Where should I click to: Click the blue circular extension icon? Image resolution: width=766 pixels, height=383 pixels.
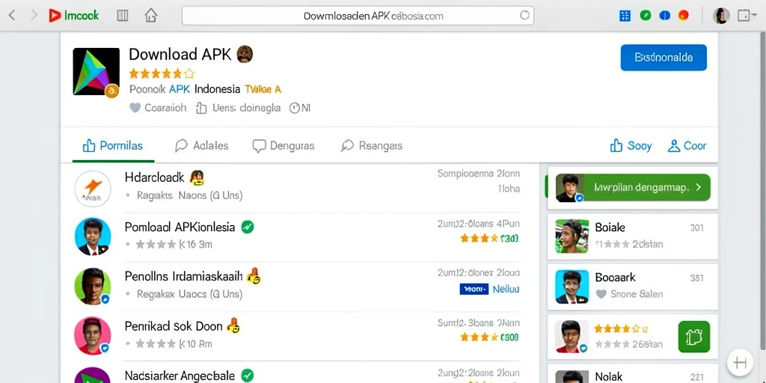[665, 16]
